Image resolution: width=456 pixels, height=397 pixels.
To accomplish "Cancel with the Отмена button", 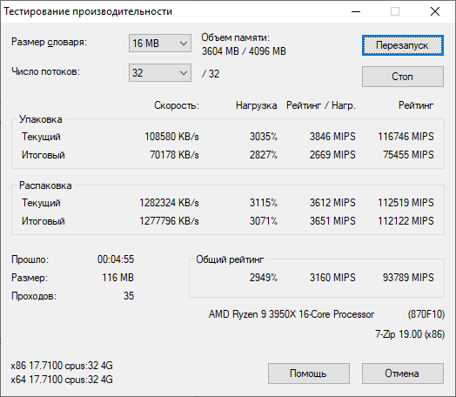I will click(403, 373).
